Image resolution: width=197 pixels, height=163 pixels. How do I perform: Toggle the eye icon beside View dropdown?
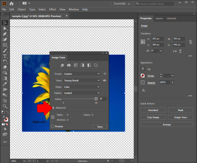pyautogui.click(x=104, y=81)
